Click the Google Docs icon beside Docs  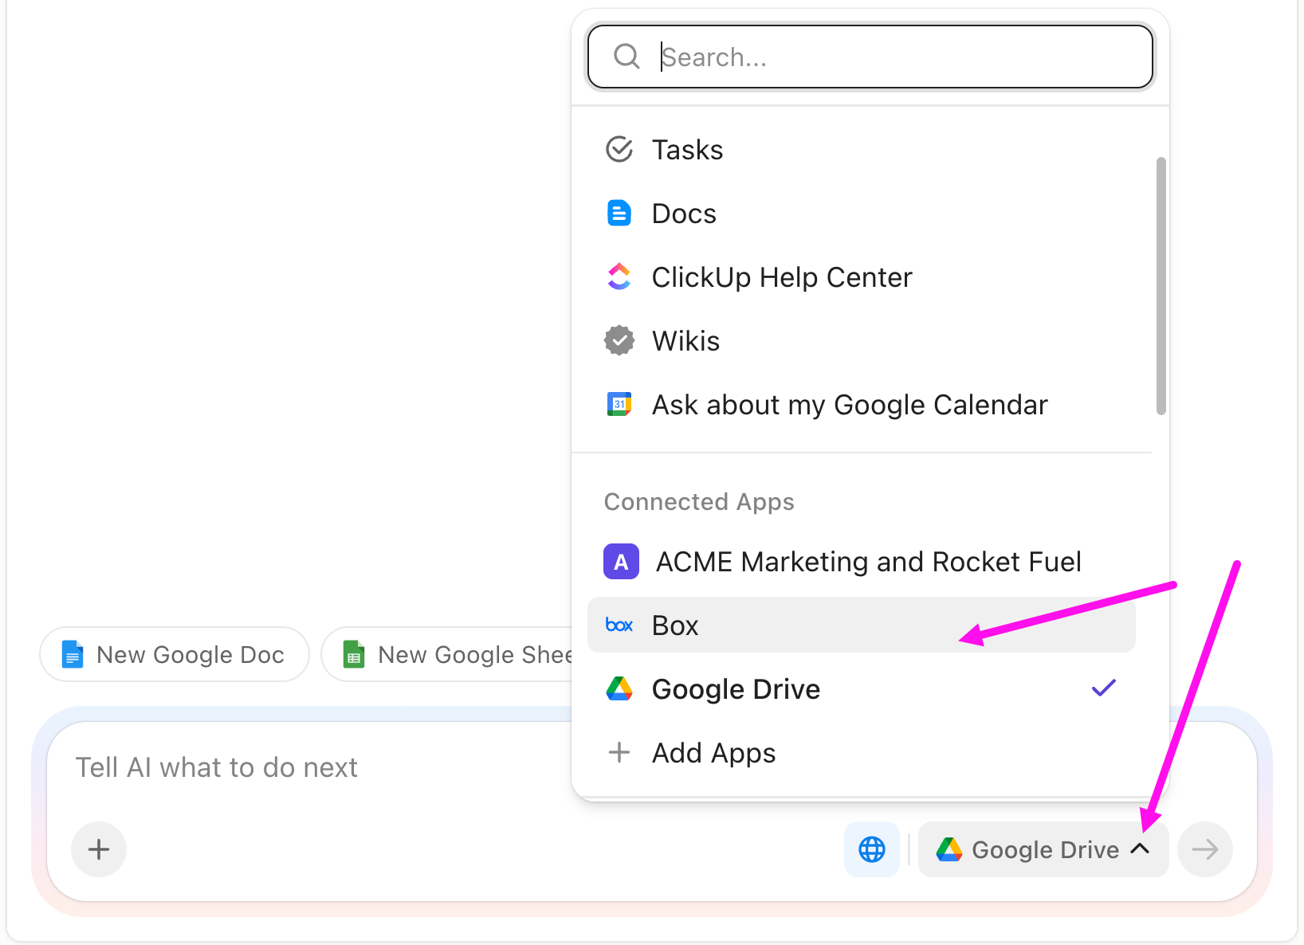(x=619, y=213)
